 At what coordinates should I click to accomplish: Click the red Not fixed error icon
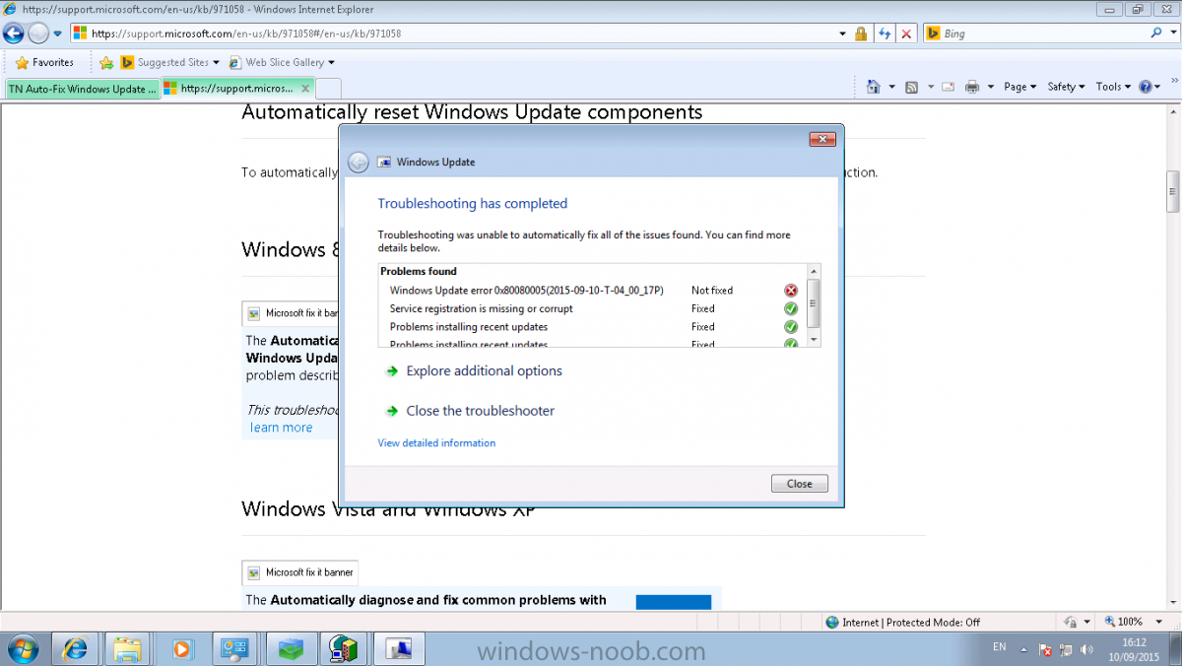[791, 291]
